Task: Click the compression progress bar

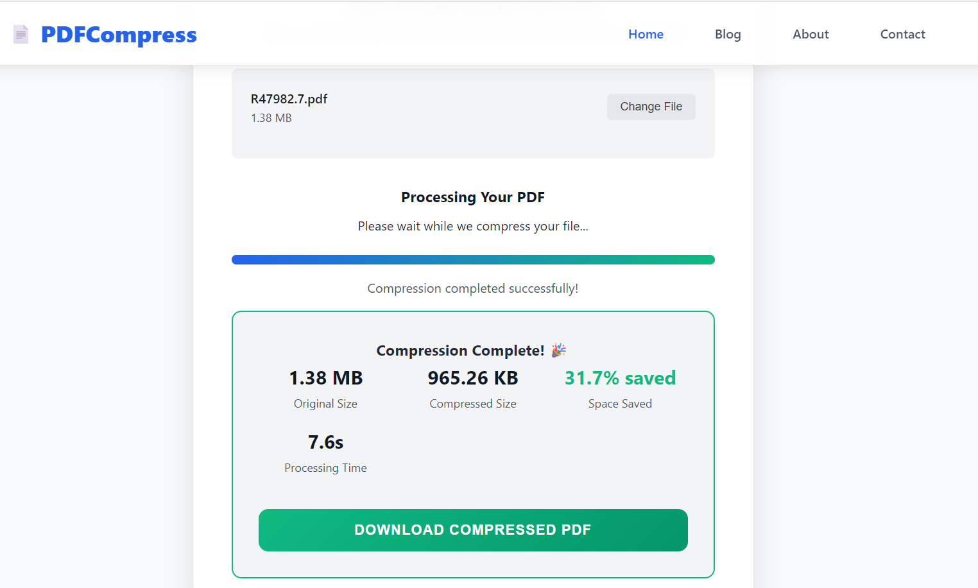Action: (473, 260)
